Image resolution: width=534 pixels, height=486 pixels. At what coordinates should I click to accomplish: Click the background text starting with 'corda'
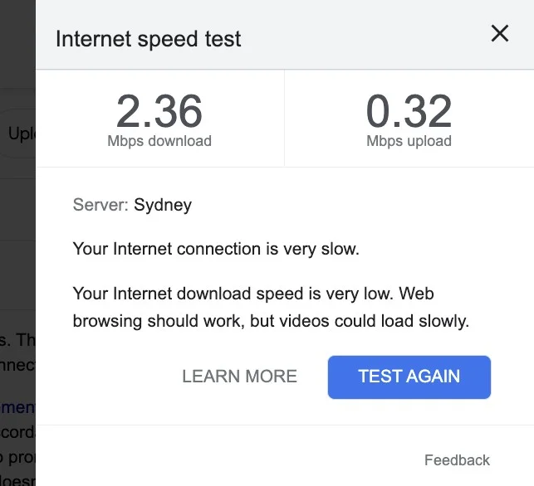pos(17,433)
